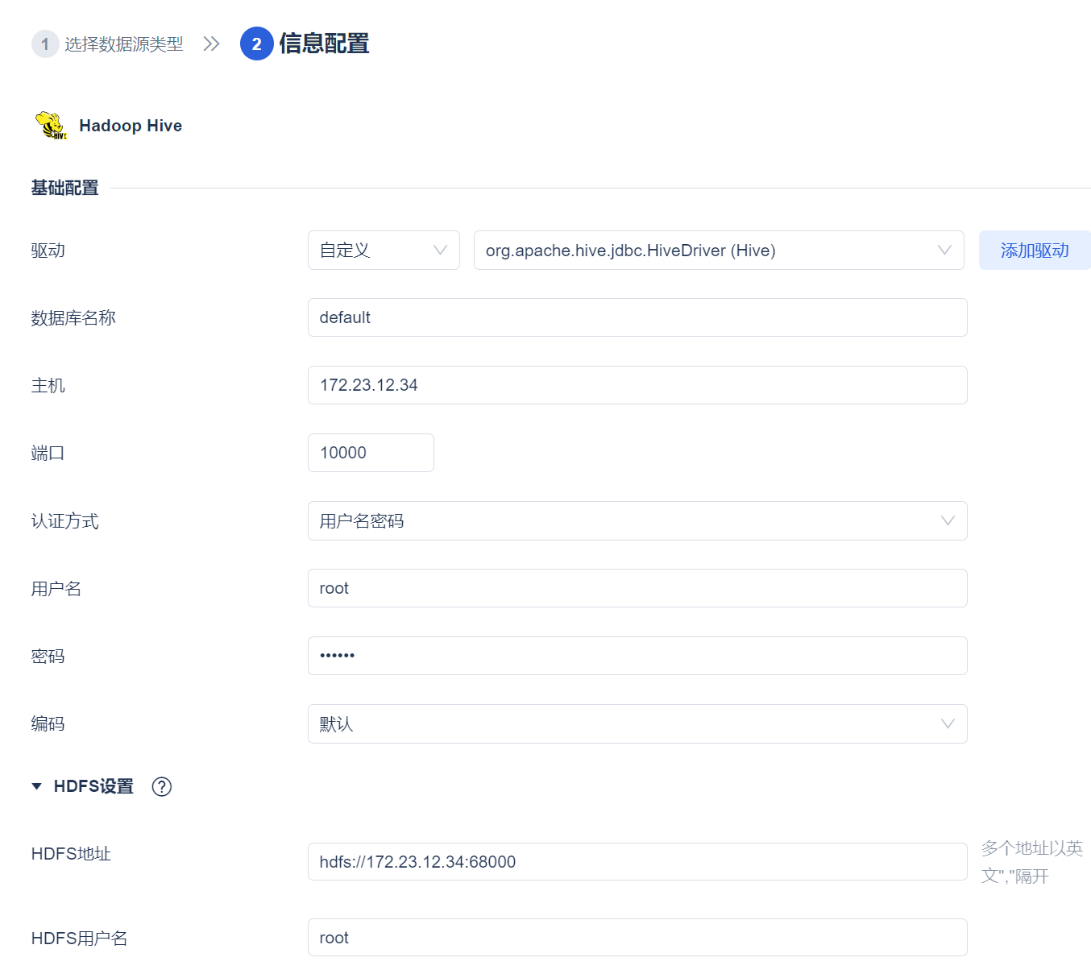
Task: Click the Hadoop Hive logo icon
Action: pos(51,126)
